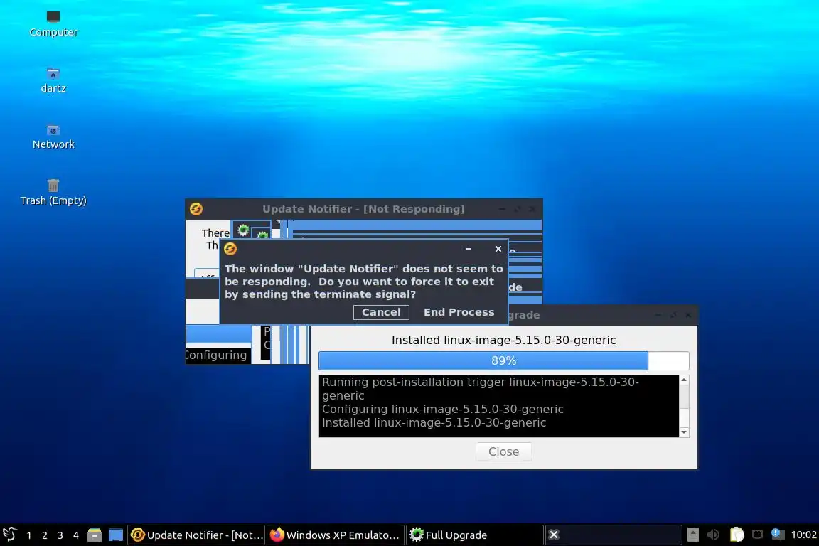819x546 pixels.
Task: Minimize the Update Notifier window
Action: [502, 209]
